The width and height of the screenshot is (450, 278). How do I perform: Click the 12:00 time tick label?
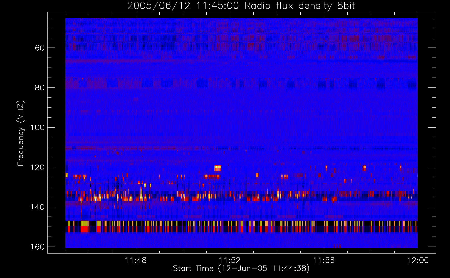418,260
